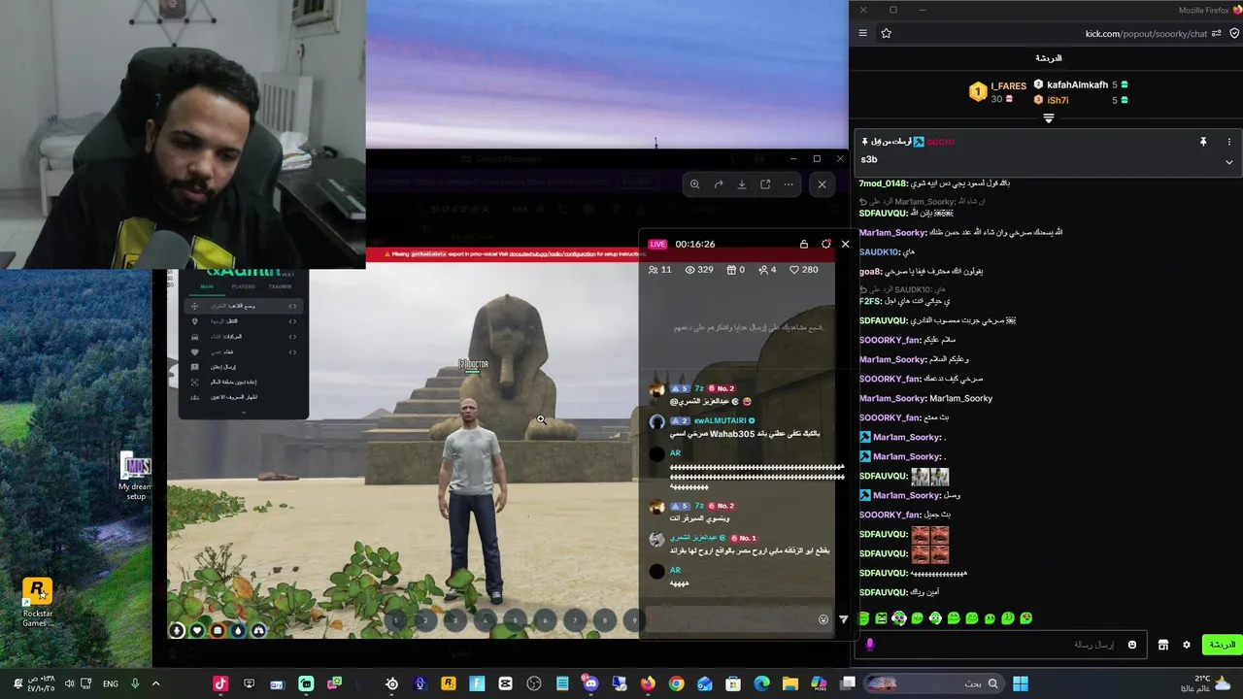Click the send message input field
1243x699 pixels.
[x=1000, y=645]
